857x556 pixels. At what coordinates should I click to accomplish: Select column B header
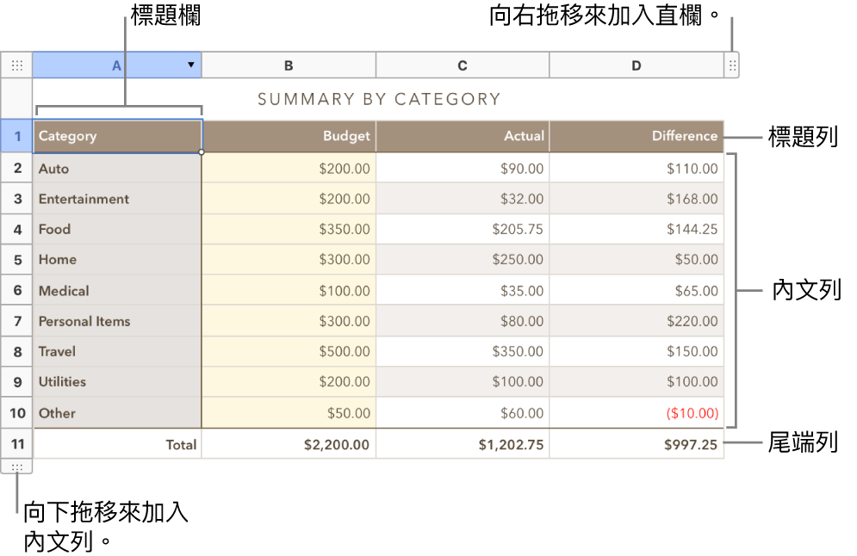click(289, 65)
